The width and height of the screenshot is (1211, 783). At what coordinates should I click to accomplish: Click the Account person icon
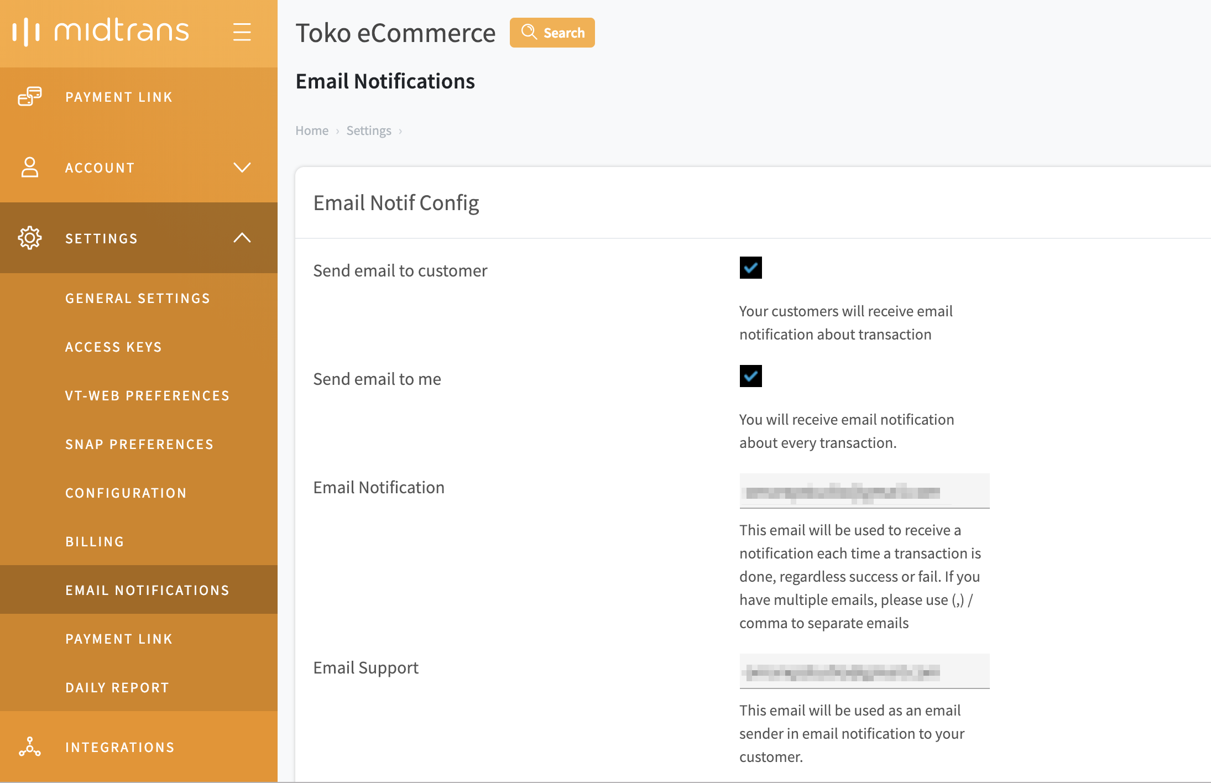[x=30, y=168]
